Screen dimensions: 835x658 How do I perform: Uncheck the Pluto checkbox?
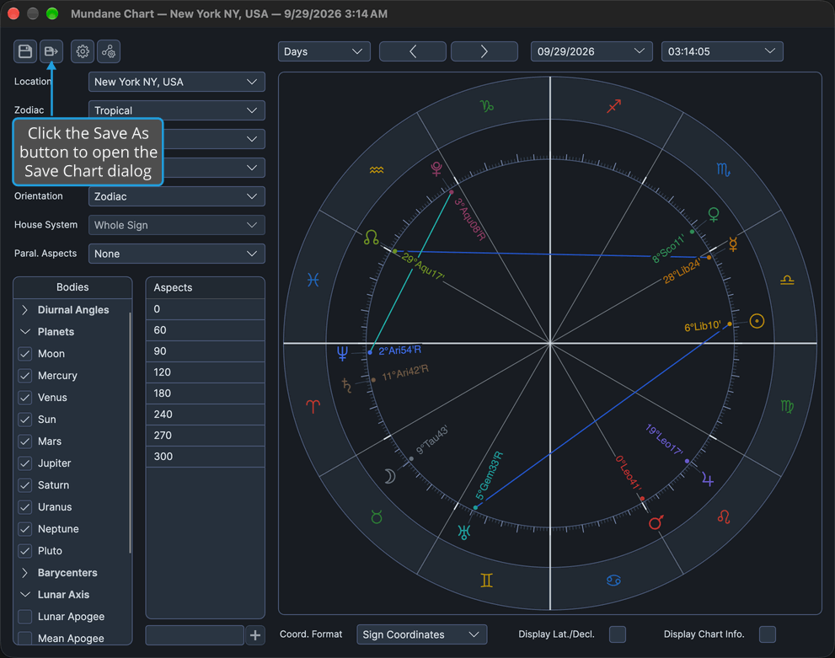click(25, 551)
